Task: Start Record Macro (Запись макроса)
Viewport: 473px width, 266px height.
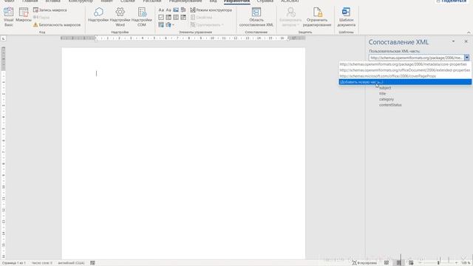Action: coord(50,10)
